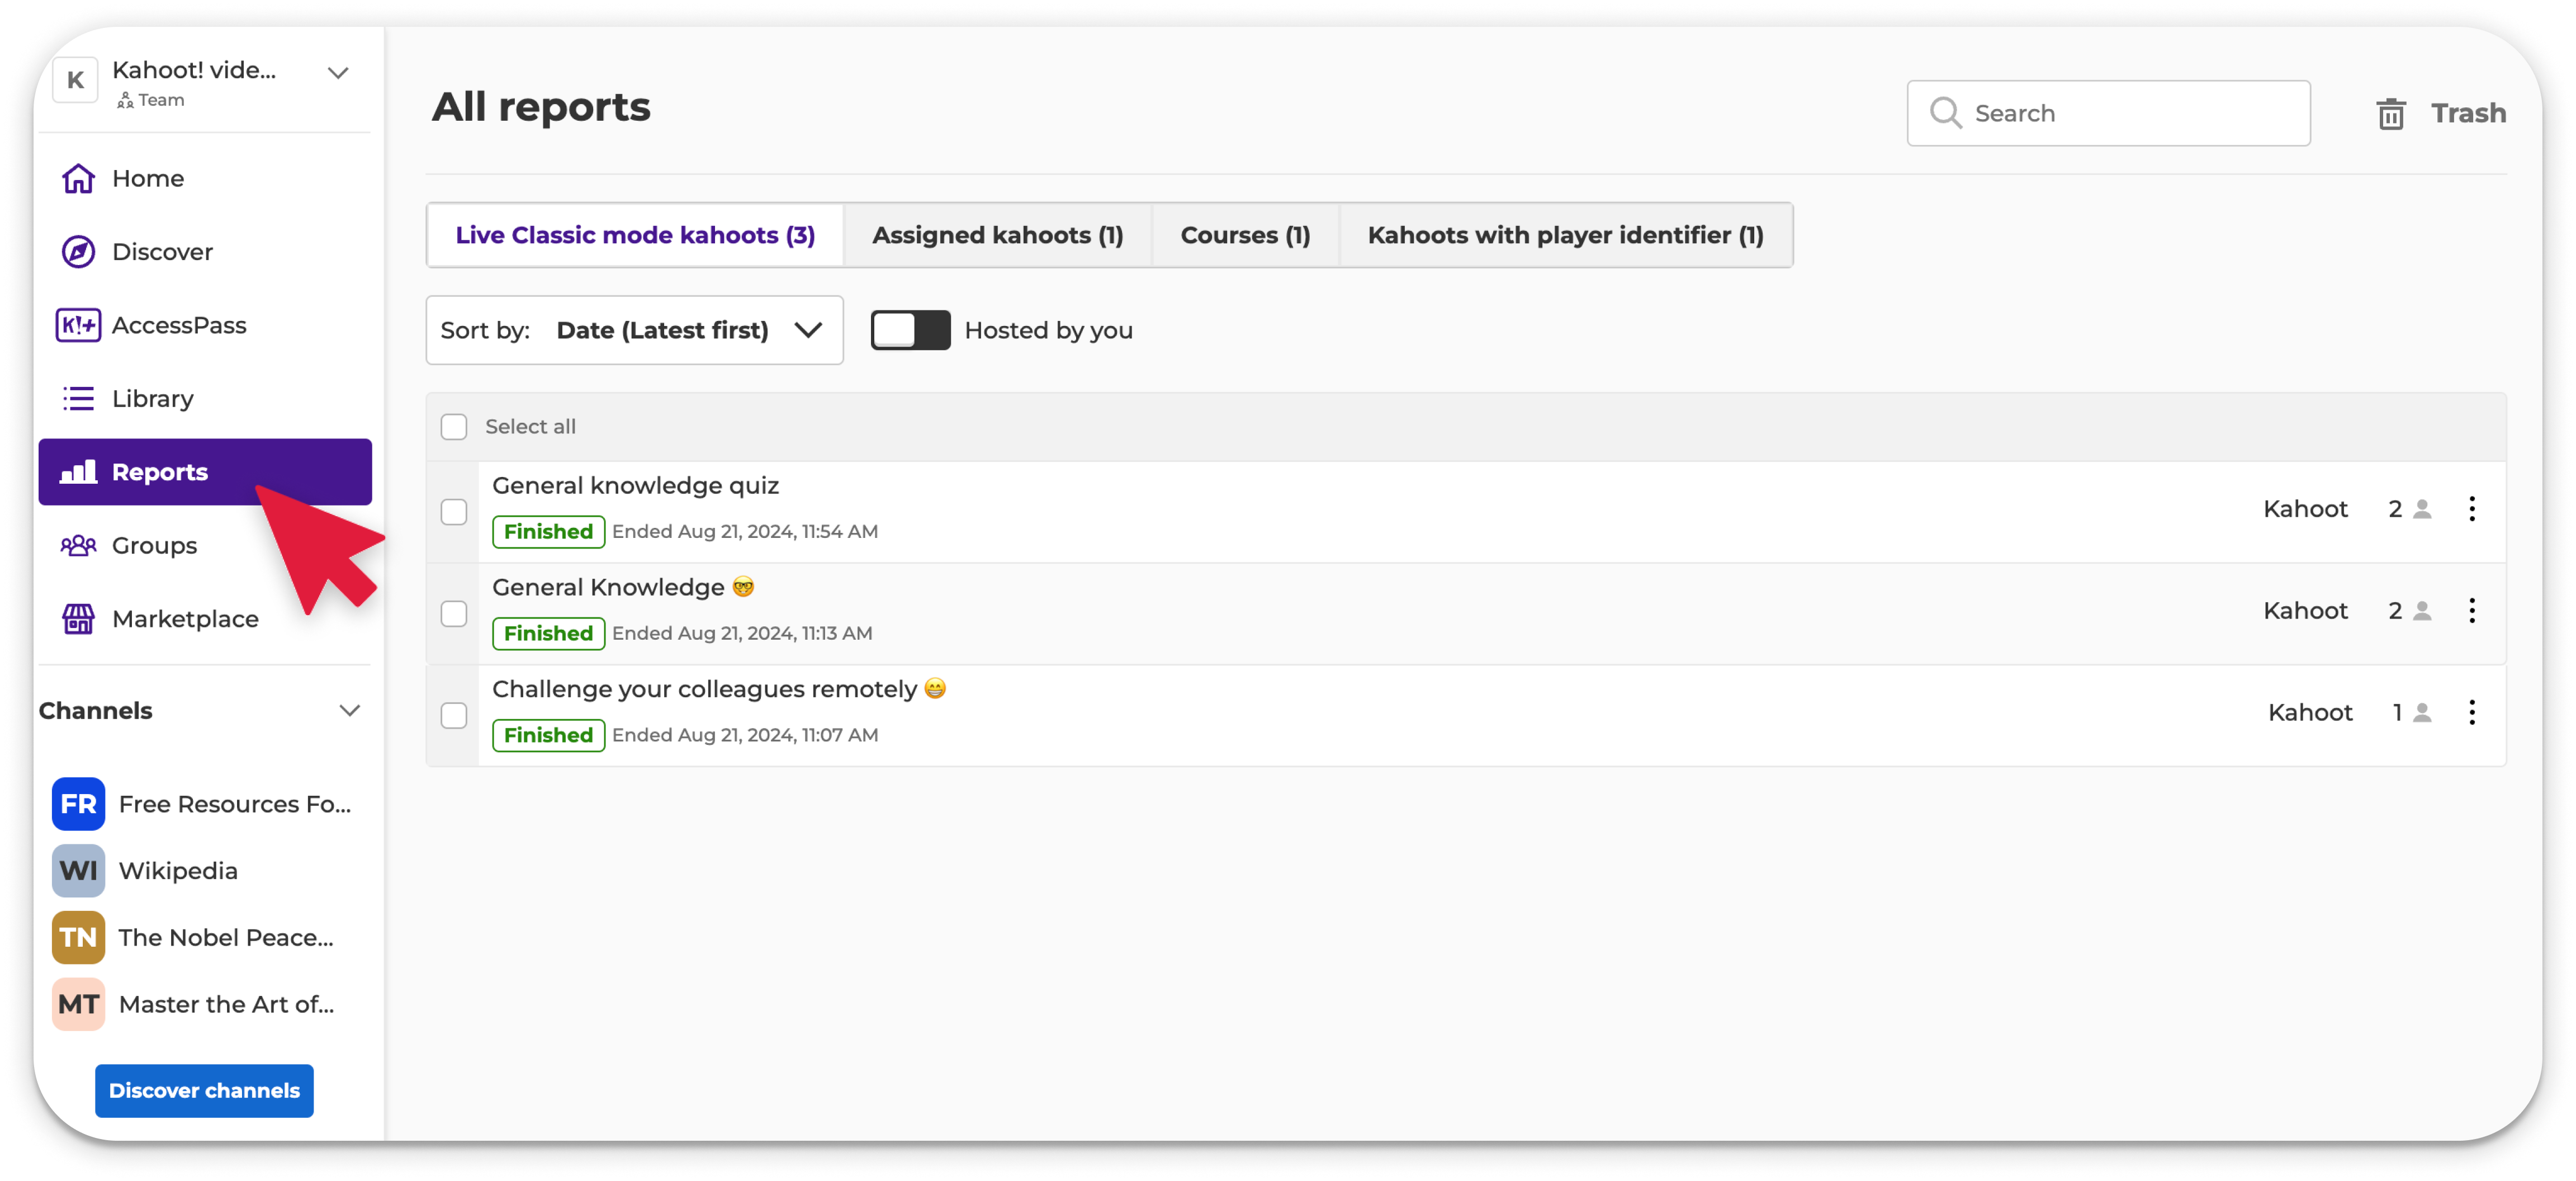This screenshot has height=1181, width=2576.
Task: Click the Groups people icon
Action: coord(78,546)
